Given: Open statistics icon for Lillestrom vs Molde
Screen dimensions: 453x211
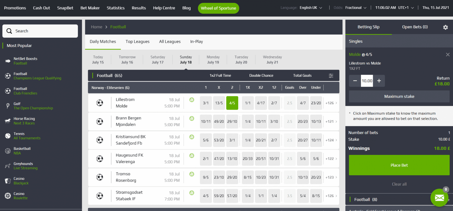Looking at the screenshot, I should tap(192, 100).
